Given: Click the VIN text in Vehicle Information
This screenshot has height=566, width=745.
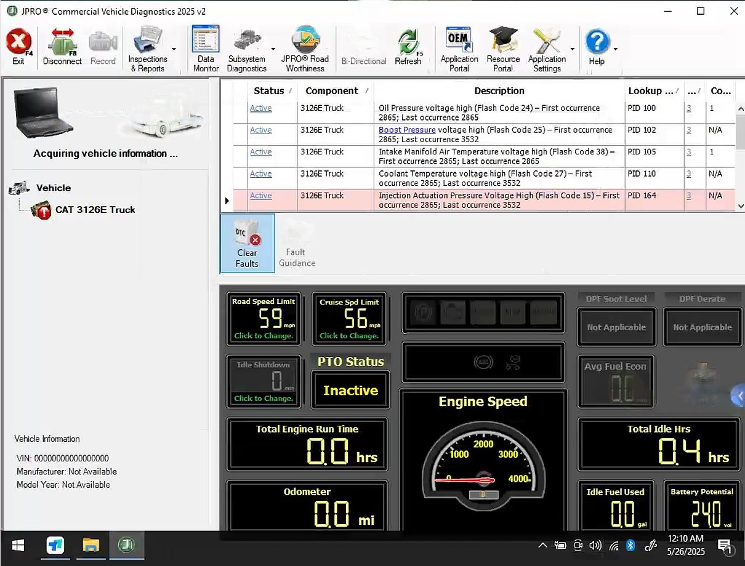Looking at the screenshot, I should tap(63, 458).
